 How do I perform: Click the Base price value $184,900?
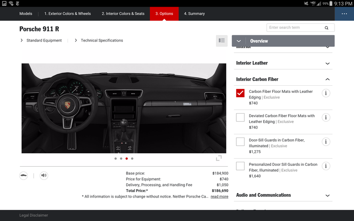220,173
